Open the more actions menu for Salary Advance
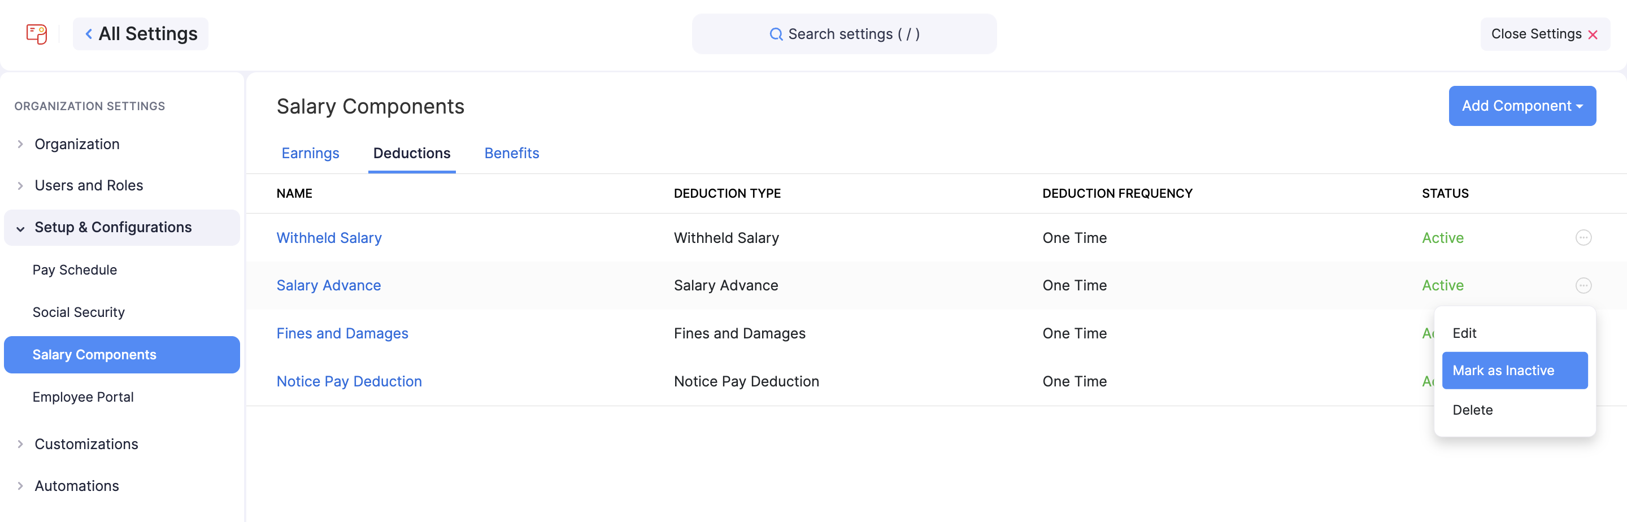The image size is (1627, 522). 1584,285
